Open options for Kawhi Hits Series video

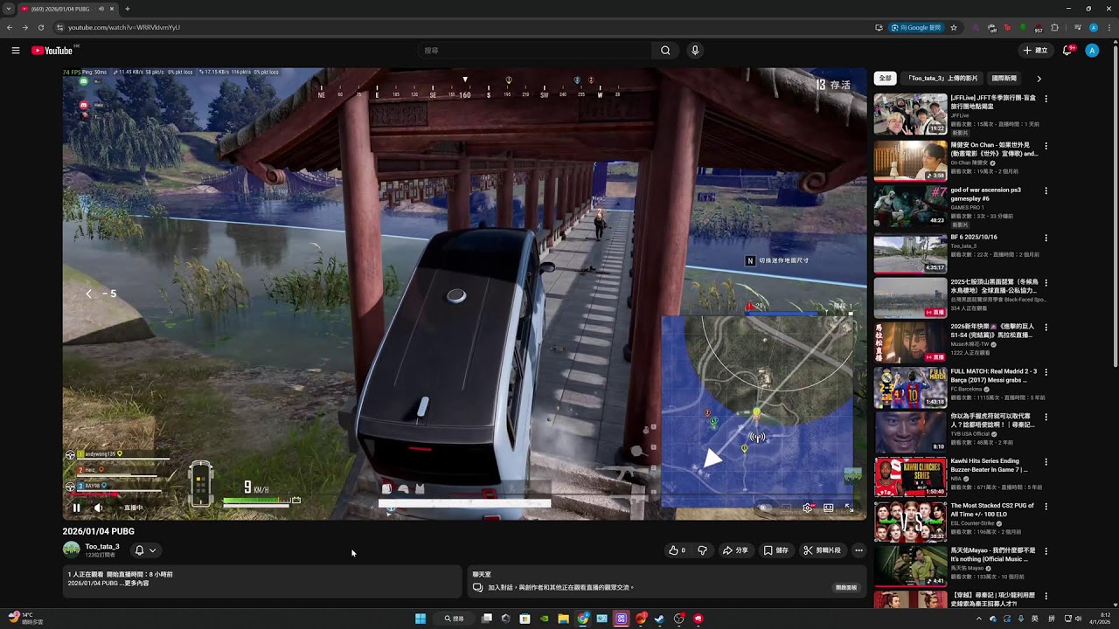1046,461
